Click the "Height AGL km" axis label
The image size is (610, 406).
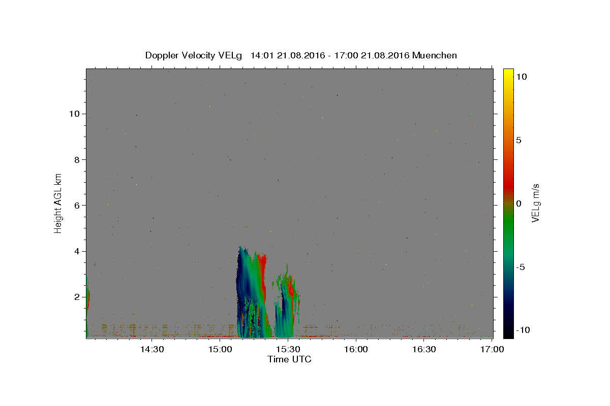[58, 203]
